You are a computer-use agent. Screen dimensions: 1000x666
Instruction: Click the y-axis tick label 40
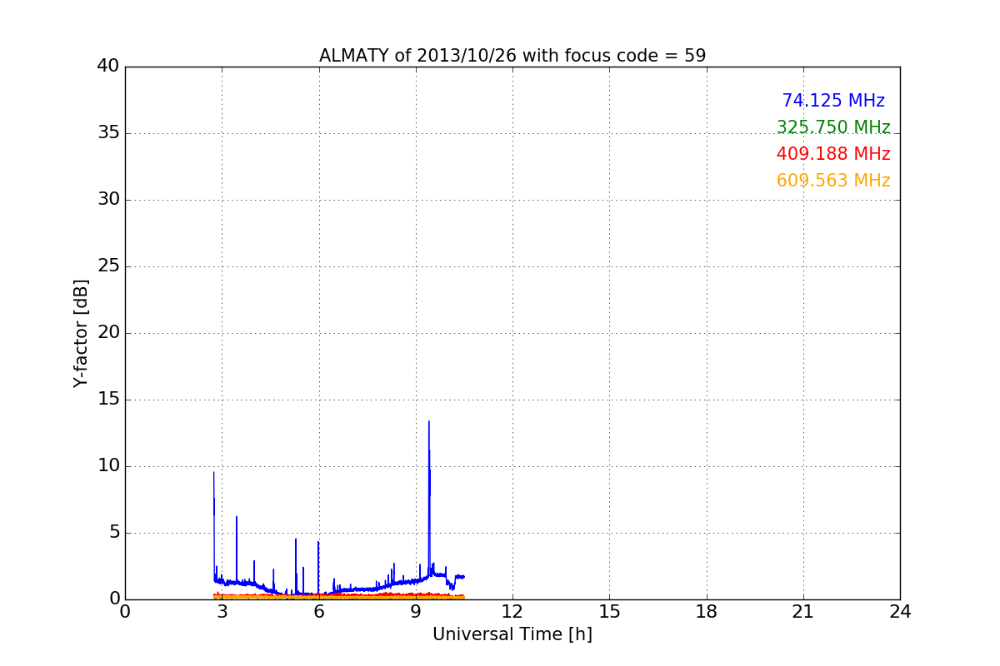tap(107, 67)
